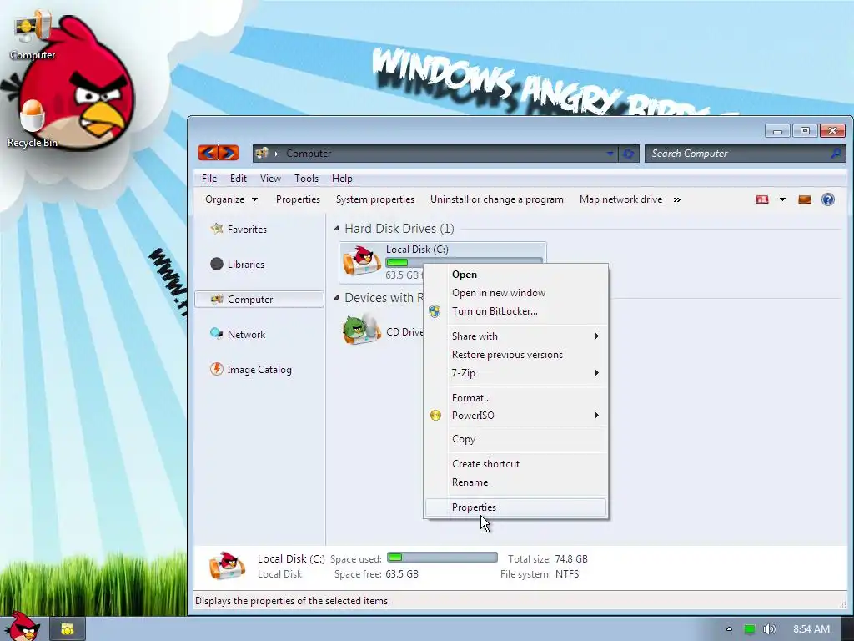Click the volume speaker tray icon
Viewport: 854px width, 641px height.
coord(769,629)
